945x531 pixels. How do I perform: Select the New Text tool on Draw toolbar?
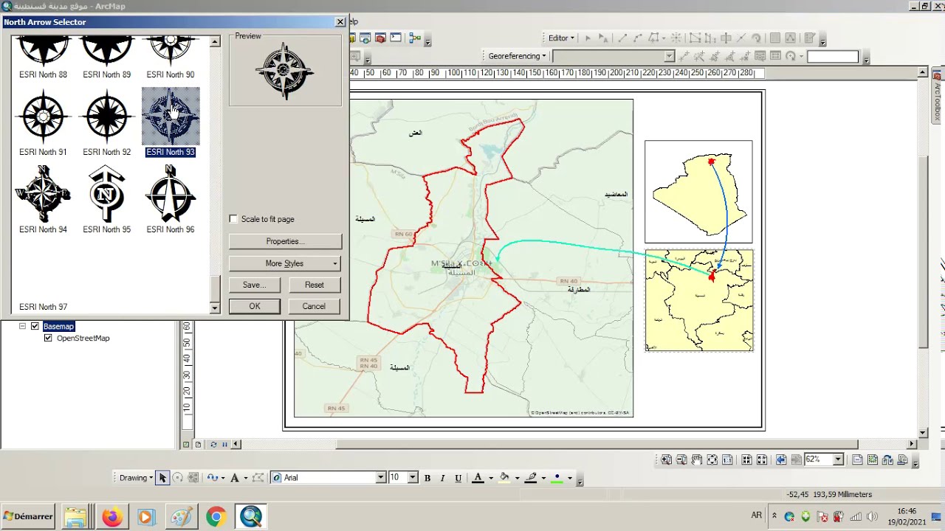coord(235,478)
